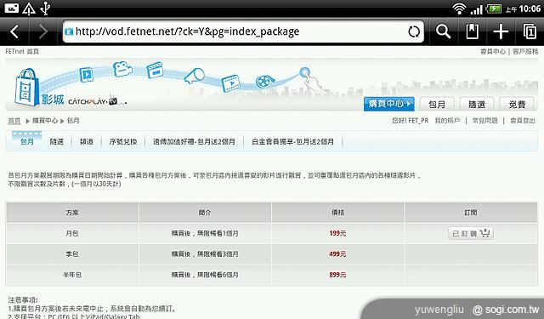Image resolution: width=544 pixels, height=319 pixels.
Task: Click the 方案 column header
Action: [72, 213]
